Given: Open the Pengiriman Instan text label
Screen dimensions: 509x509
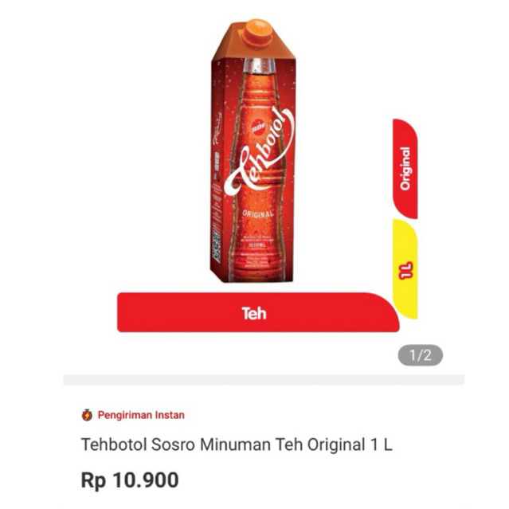Looking at the screenshot, I should tap(141, 415).
